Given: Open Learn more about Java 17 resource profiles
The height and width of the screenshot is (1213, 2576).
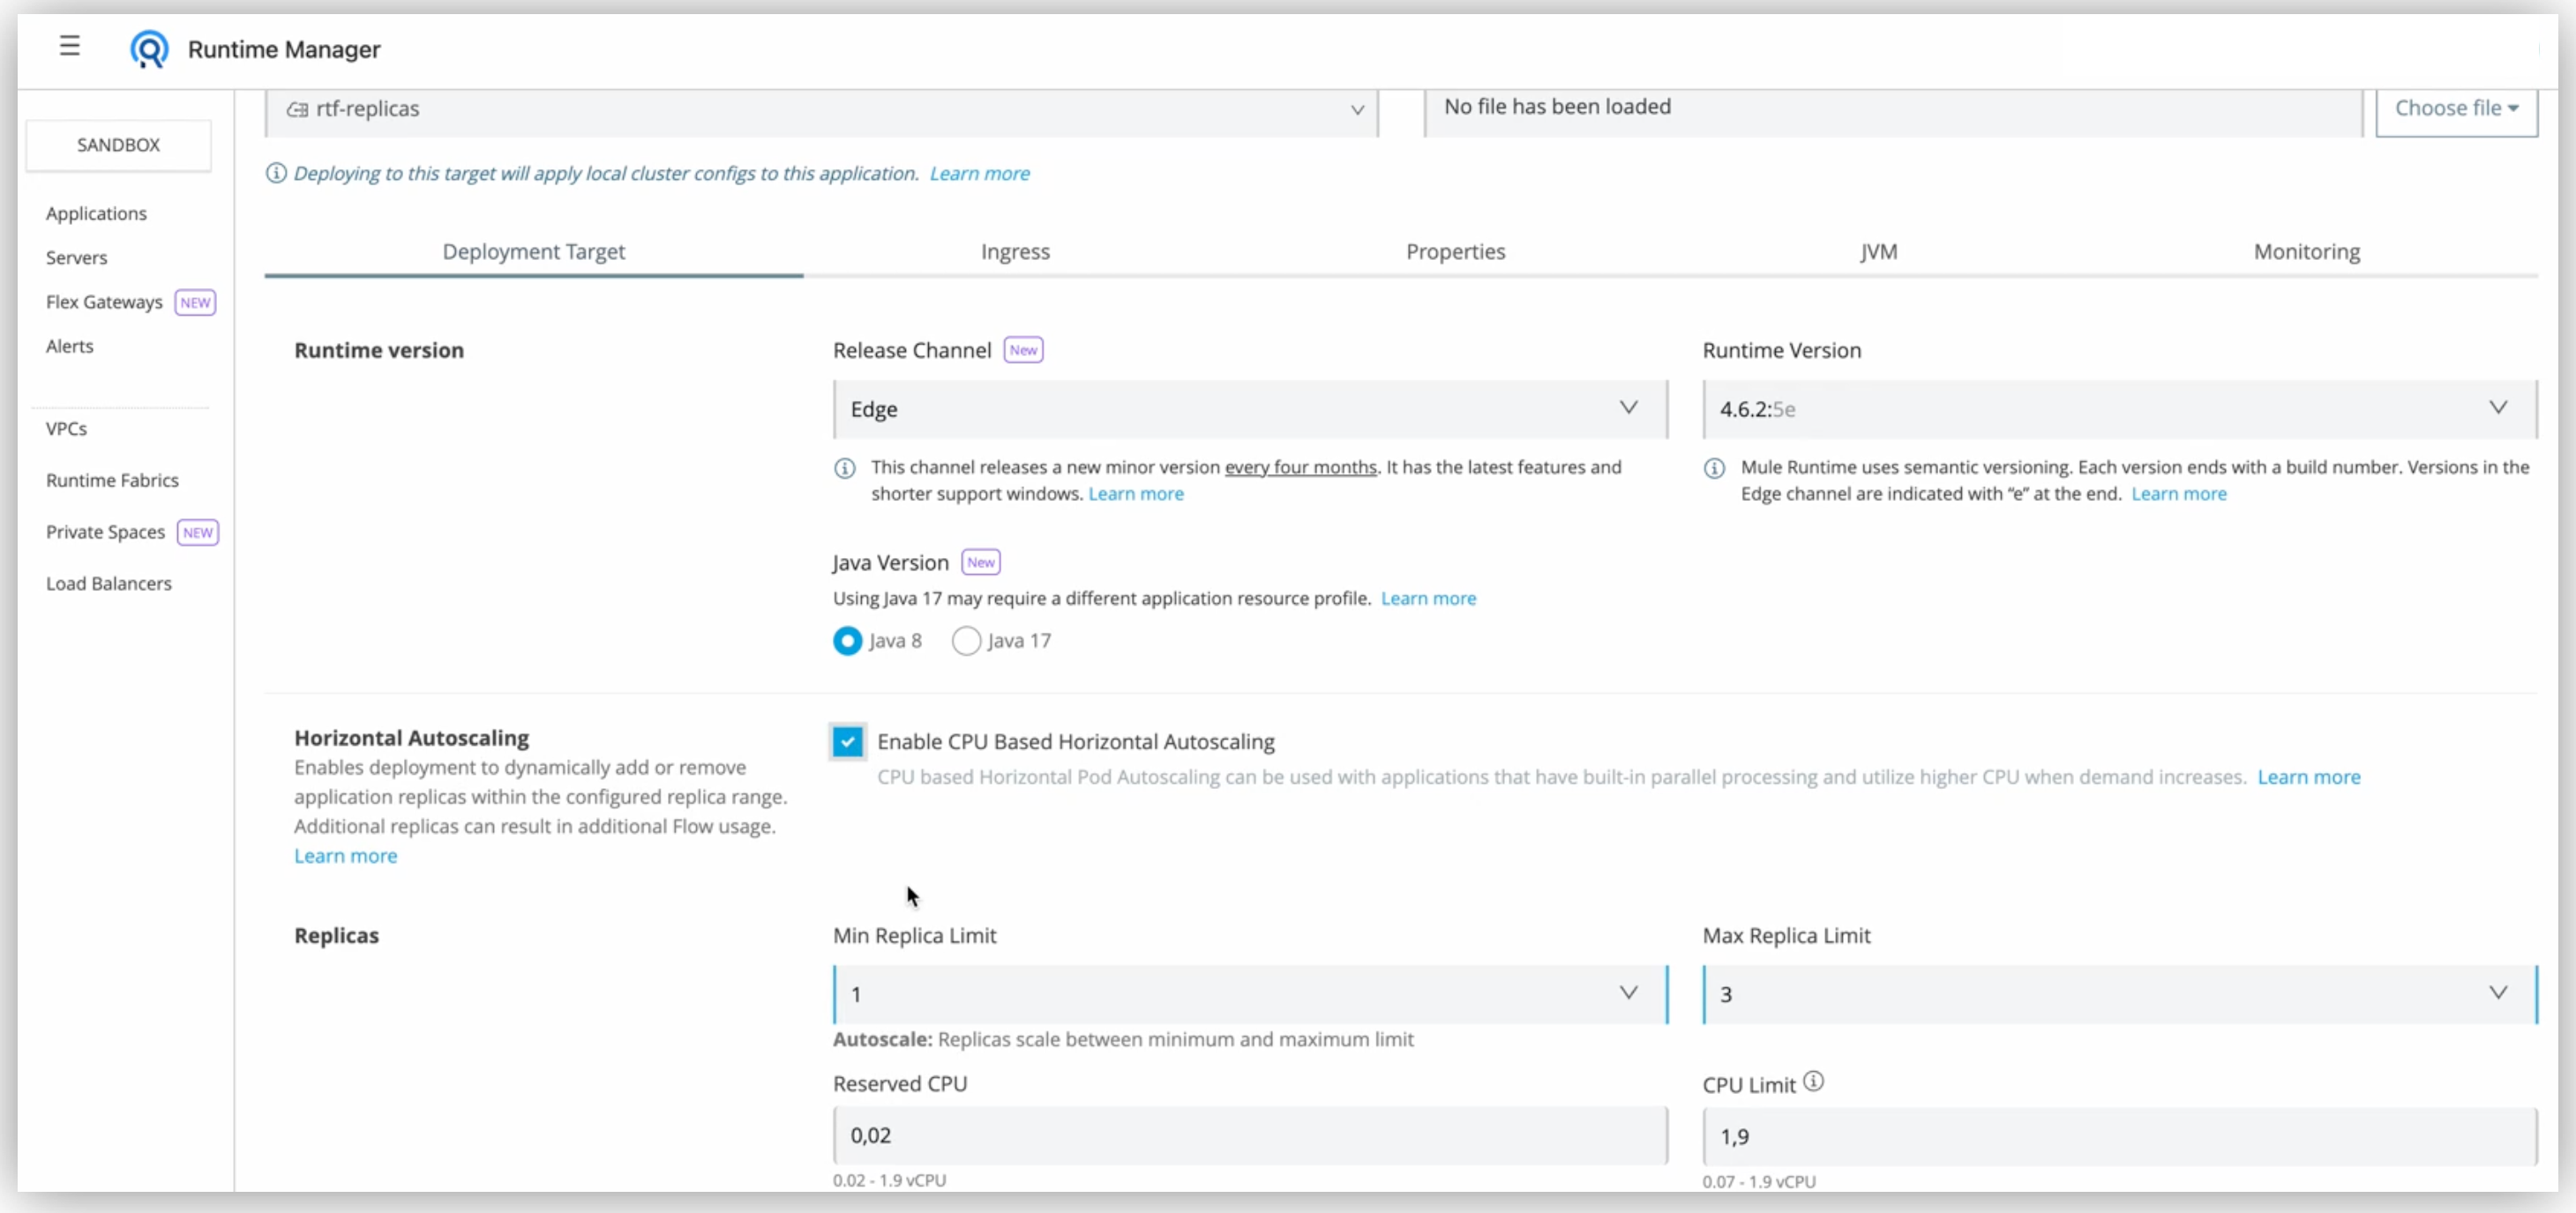Looking at the screenshot, I should [x=1428, y=598].
